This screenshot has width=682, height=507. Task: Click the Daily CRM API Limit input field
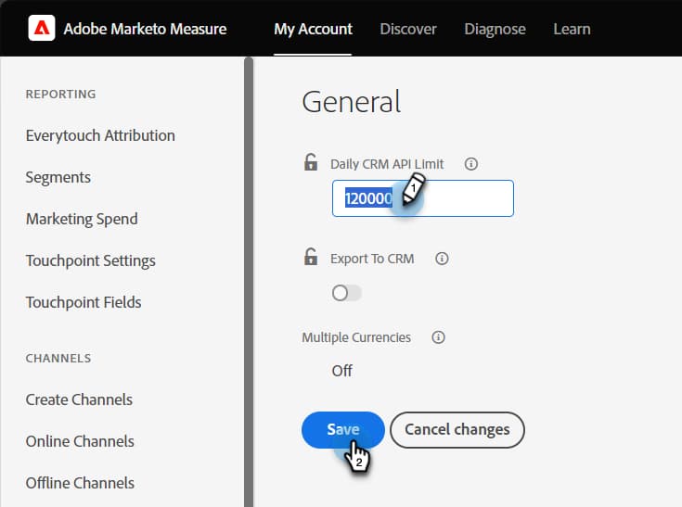423,198
